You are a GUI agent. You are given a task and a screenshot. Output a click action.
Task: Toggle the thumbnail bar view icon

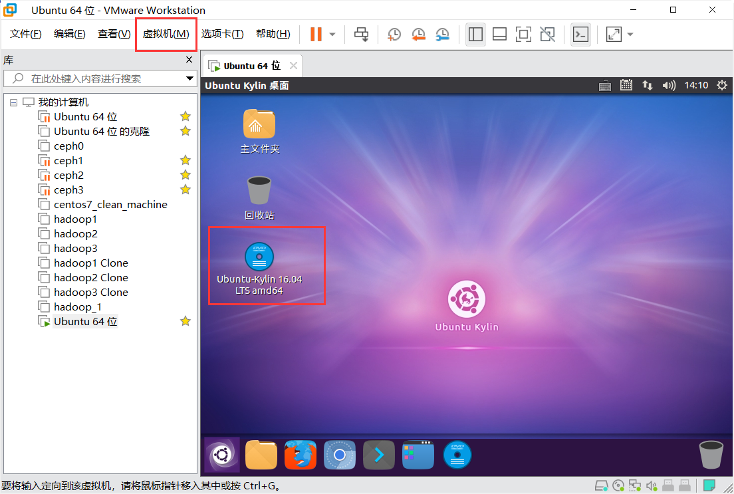pyautogui.click(x=499, y=34)
